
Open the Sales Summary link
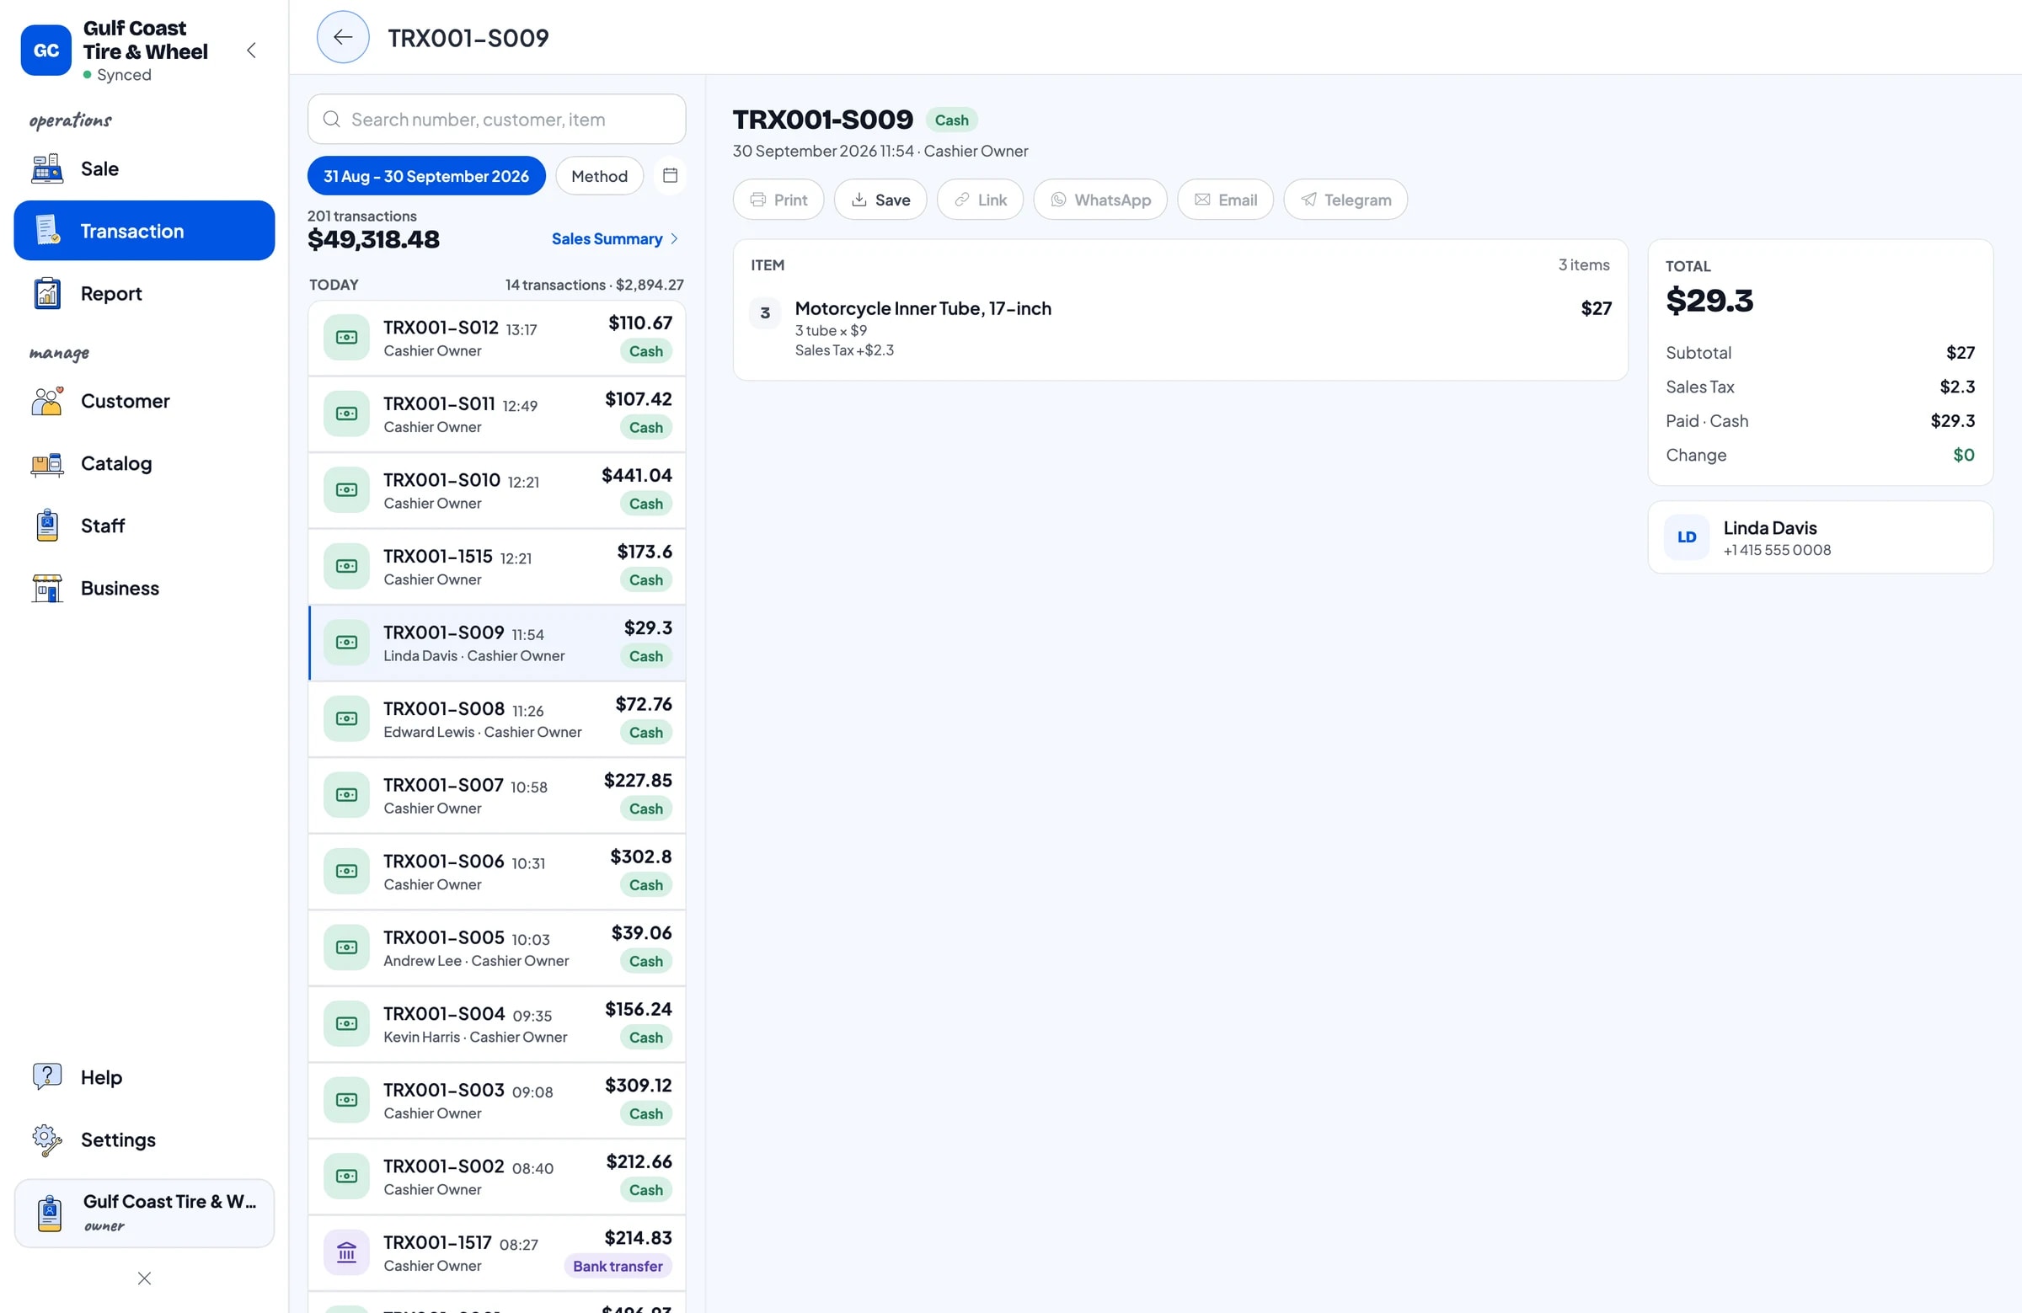pos(614,238)
